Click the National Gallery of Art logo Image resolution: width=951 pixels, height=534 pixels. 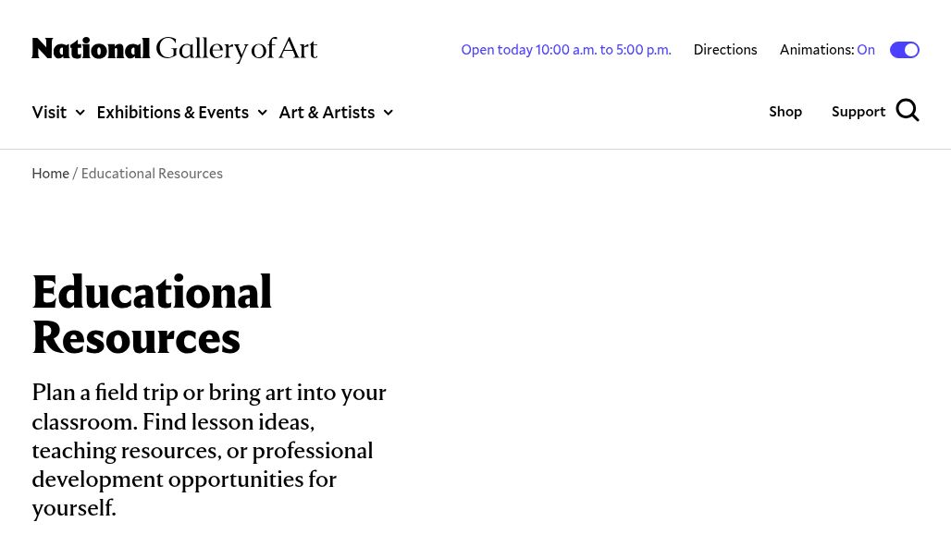(x=174, y=49)
